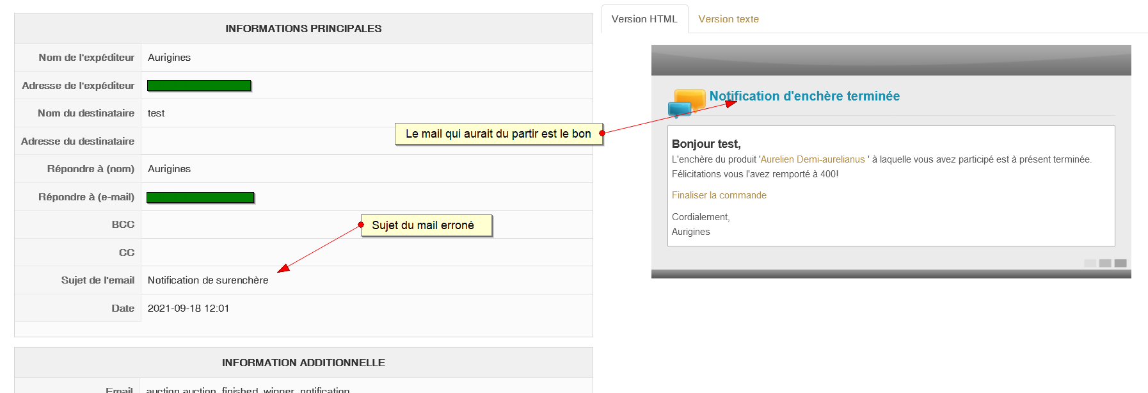Click the medium gray square in email footer
The height and width of the screenshot is (393, 1148).
click(x=1105, y=263)
